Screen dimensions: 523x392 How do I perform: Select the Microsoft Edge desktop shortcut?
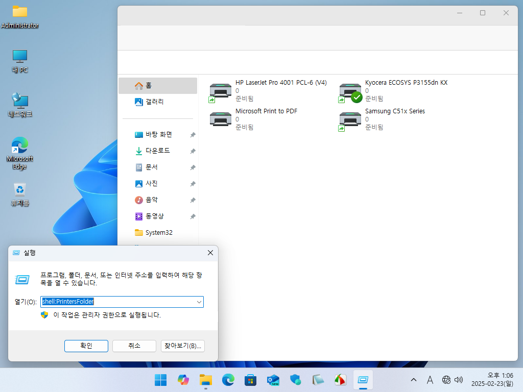20,153
